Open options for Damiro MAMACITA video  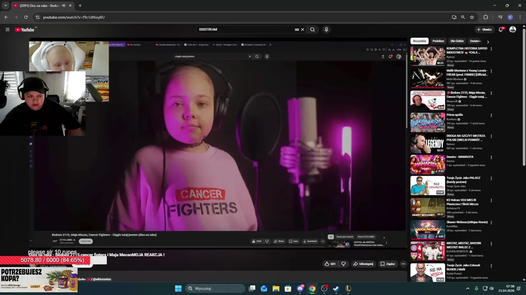click(x=491, y=157)
